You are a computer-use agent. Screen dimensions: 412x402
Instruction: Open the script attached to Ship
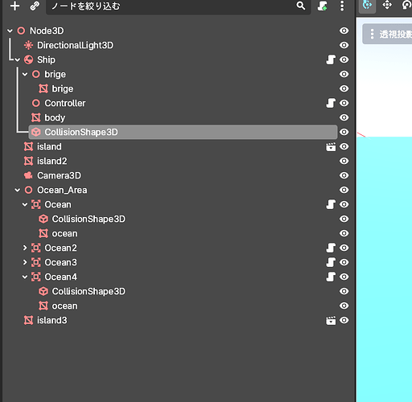[x=331, y=59]
